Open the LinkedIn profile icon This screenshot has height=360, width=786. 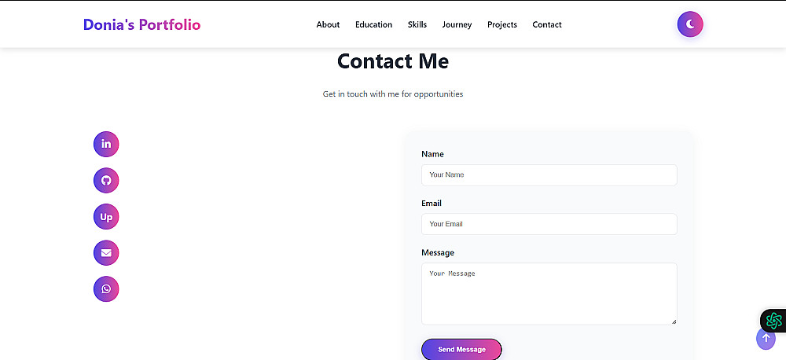pyautogui.click(x=106, y=144)
